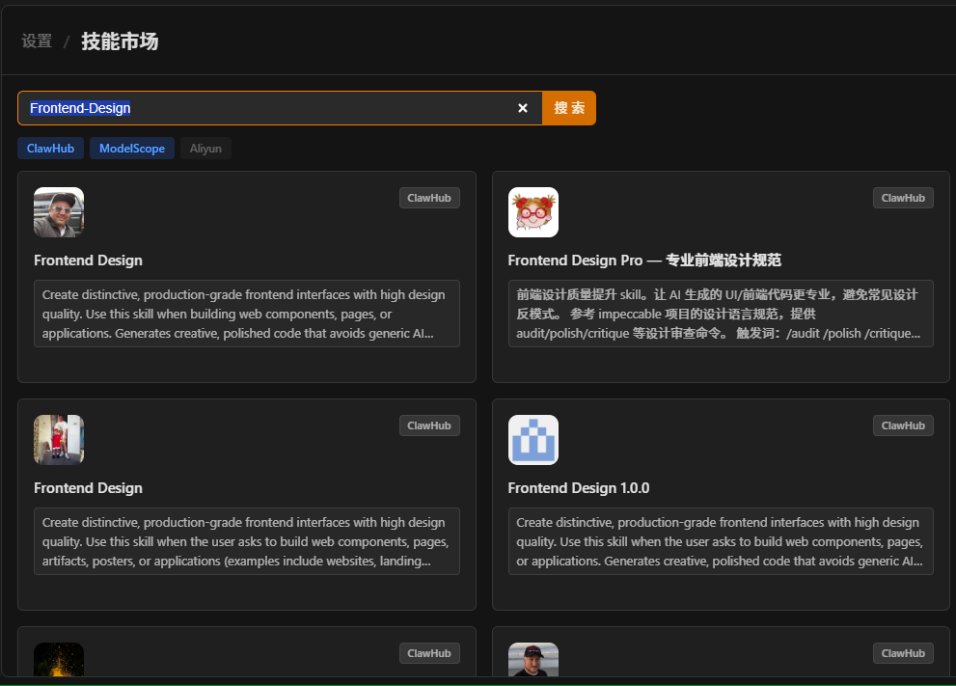Image resolution: width=956 pixels, height=686 pixels.
Task: Click the description mentioning 'artifacts, posters, or applications'
Action: pos(247,541)
